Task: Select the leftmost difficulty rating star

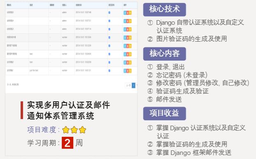Action: pos(66,130)
